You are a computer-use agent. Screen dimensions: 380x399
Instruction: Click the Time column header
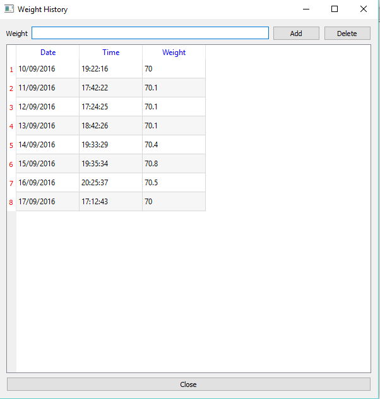point(110,52)
